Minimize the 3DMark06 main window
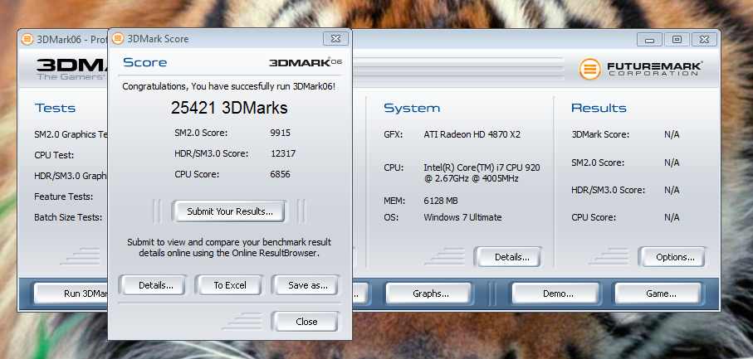 (x=650, y=40)
